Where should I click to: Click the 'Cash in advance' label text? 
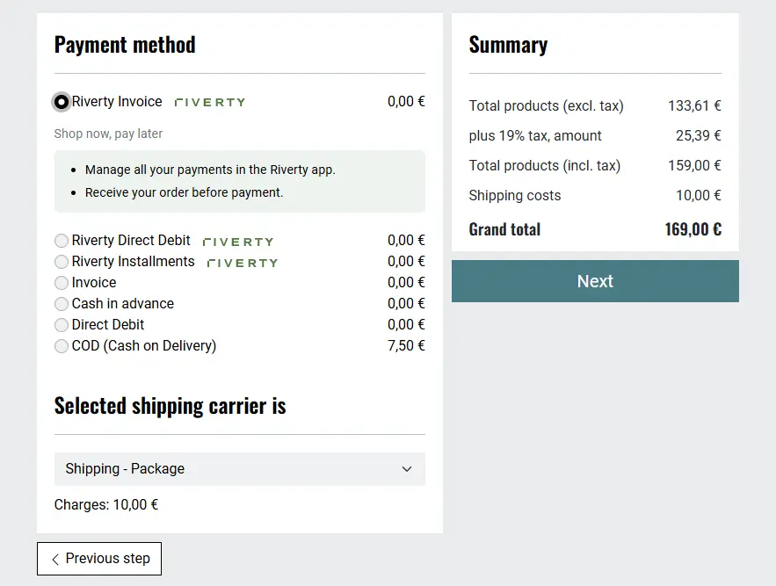pos(123,303)
